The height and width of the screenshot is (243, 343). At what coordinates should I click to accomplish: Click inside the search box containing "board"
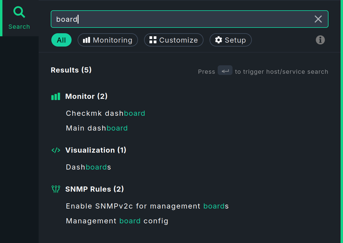point(181,19)
